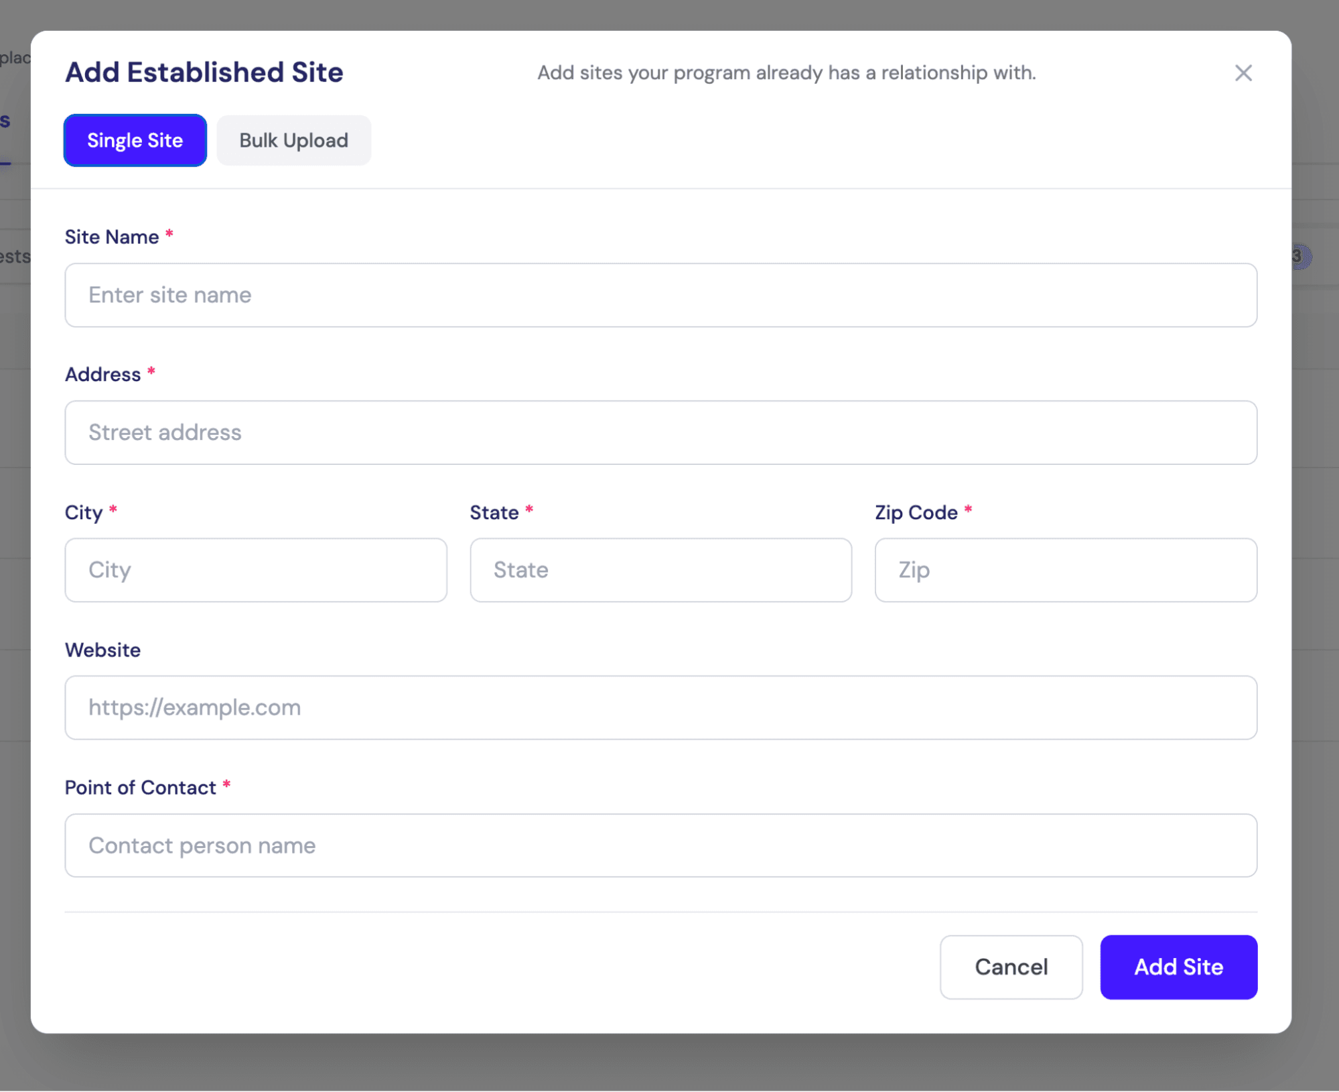
Task: Click the Site Name label
Action: [114, 236]
